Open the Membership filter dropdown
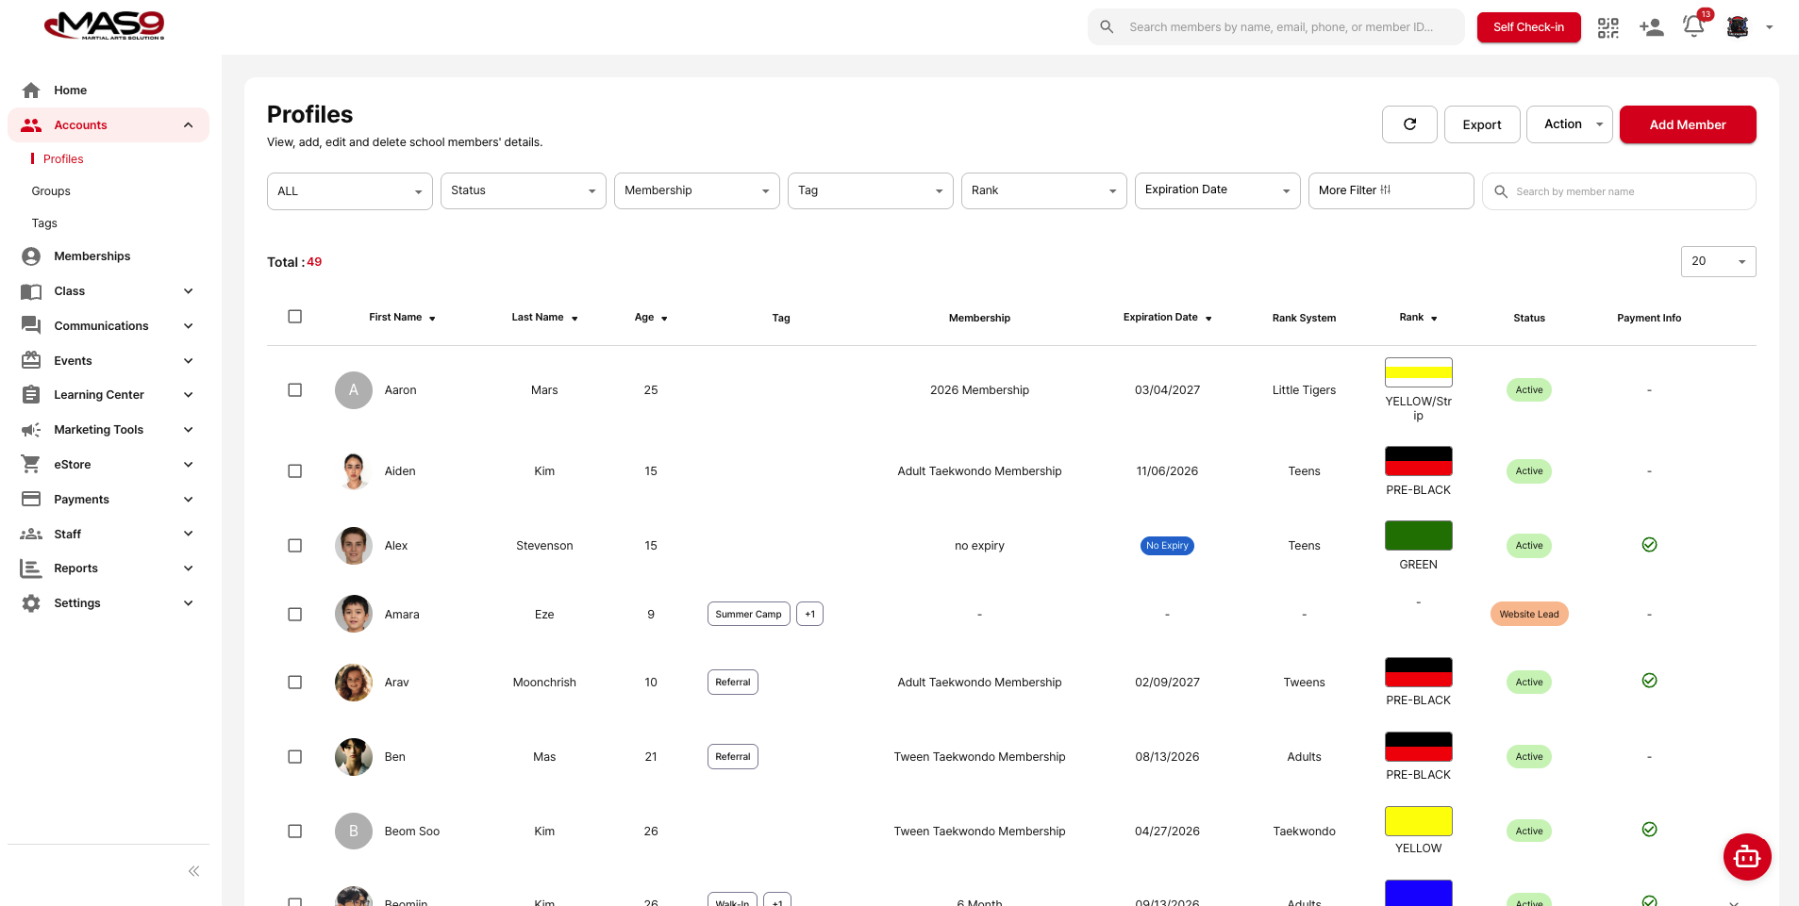This screenshot has width=1799, height=906. (696, 190)
